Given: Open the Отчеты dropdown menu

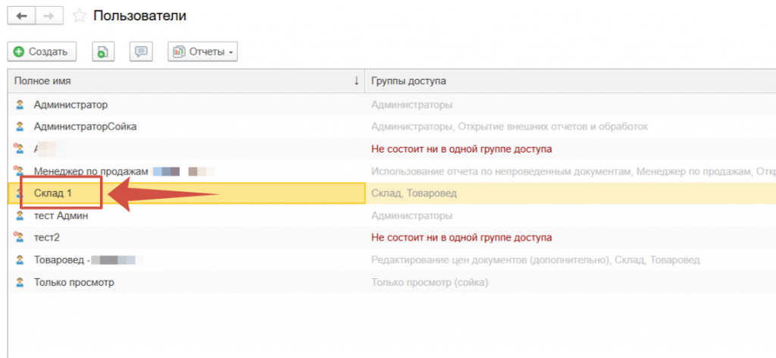Looking at the screenshot, I should [203, 52].
